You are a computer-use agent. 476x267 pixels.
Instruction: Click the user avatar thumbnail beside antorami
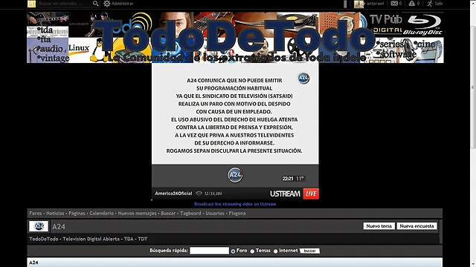(x=358, y=4)
